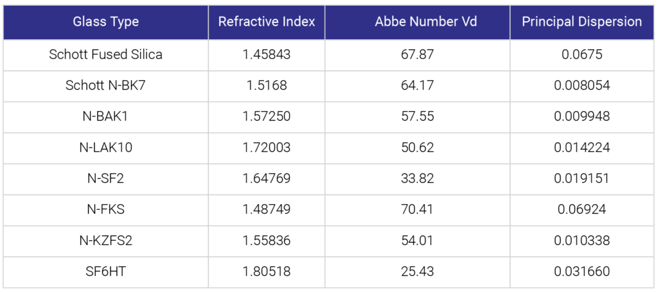Select Abbe number value 70.41
This screenshot has height=292, width=658.
click(417, 209)
